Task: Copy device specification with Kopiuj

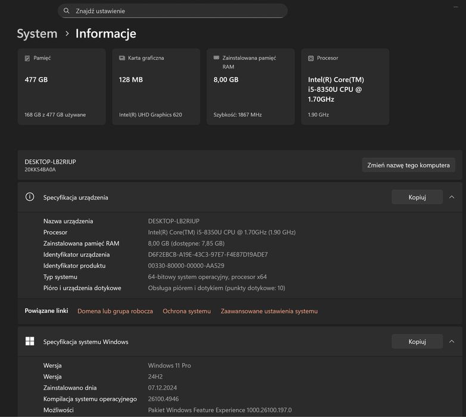Action: tap(417, 197)
